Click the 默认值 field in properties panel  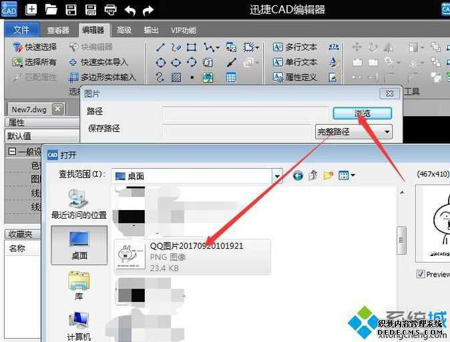[42, 136]
